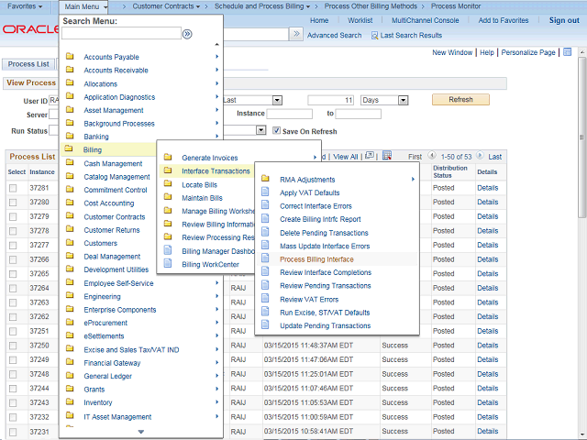This screenshot has width=587, height=440.
Task: Open the RMA Adjustments folder
Action: pos(307,180)
